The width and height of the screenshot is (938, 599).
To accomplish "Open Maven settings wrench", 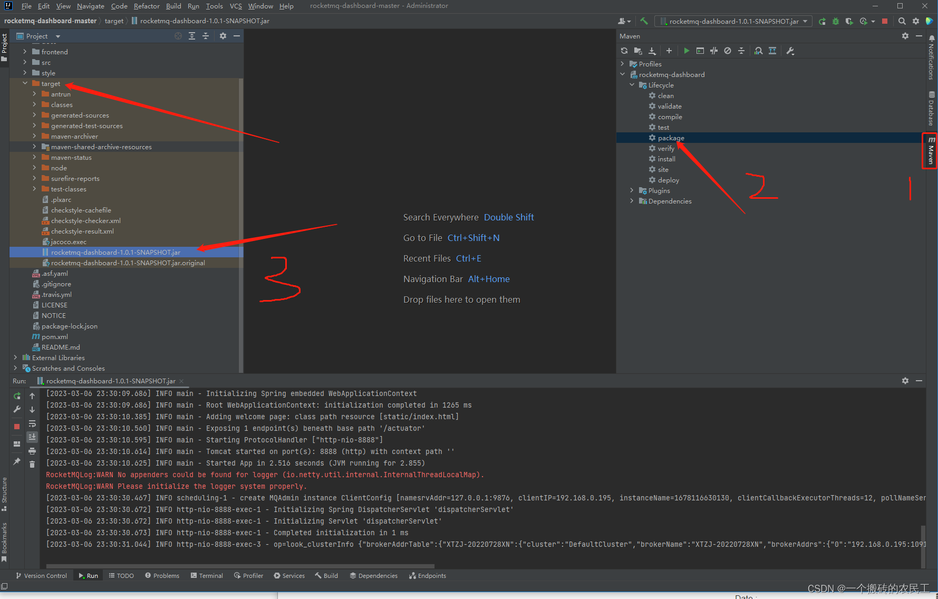I will (790, 51).
